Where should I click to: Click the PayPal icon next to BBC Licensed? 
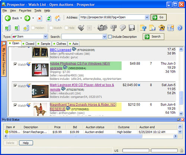coord(74,49)
